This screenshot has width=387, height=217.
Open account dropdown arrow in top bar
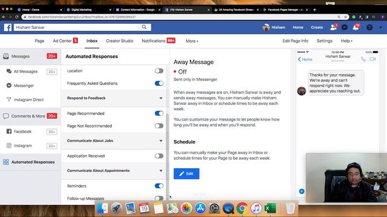tap(381, 27)
